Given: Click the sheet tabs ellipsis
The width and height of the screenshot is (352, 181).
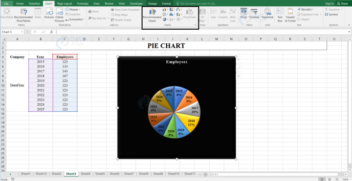Looking at the screenshot, I should point(200,174).
